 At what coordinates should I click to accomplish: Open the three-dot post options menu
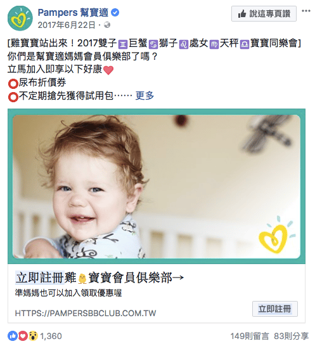pos(306,11)
